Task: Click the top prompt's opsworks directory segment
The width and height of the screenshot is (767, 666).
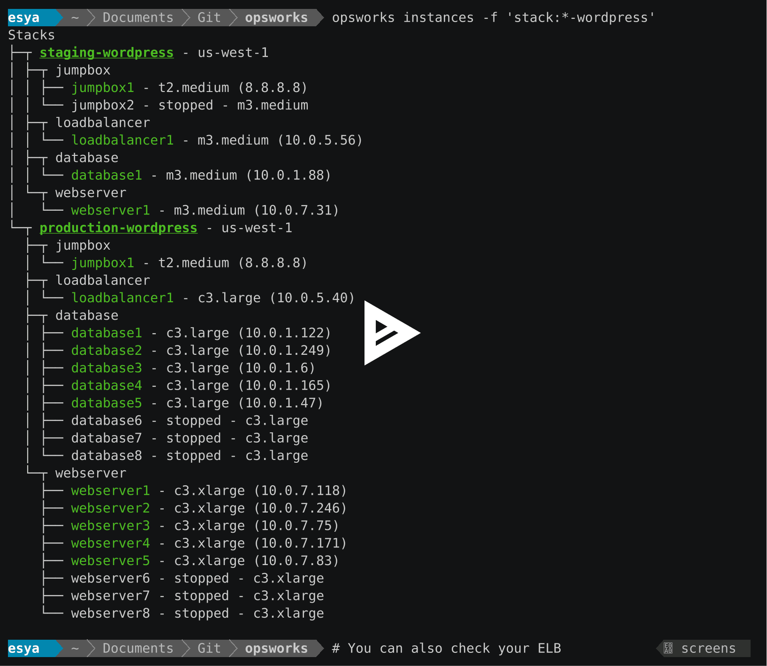Action: (276, 18)
